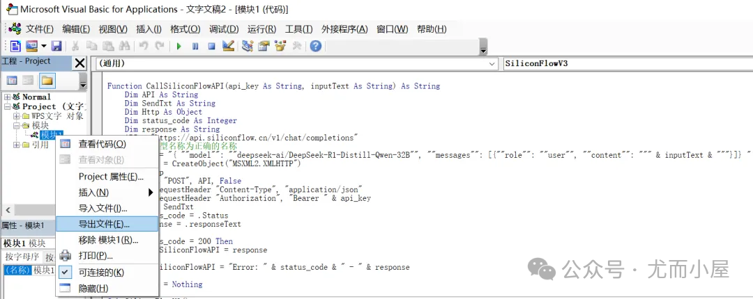The height and width of the screenshot is (299, 753).
Task: Click the Paste toolbar icon
Action: tap(109, 46)
